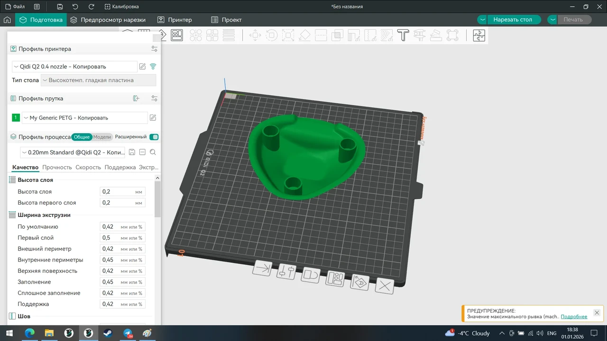
Task: Click the green filament 1 color swatch
Action: (16, 117)
